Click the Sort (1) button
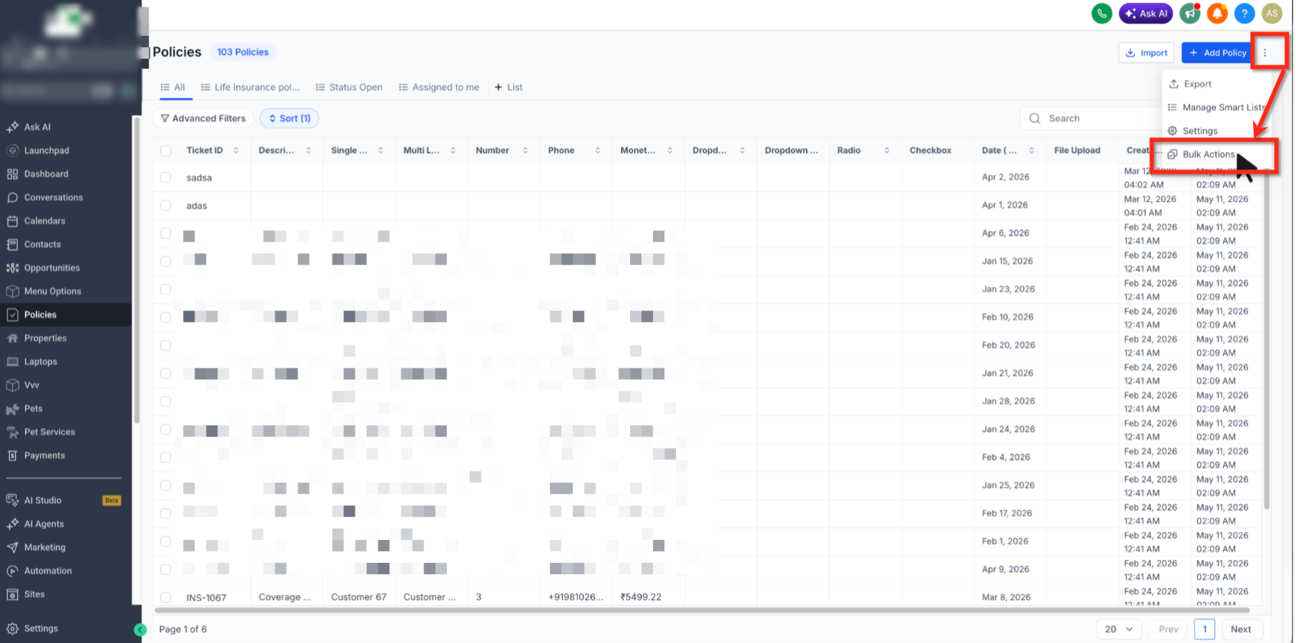 pyautogui.click(x=290, y=118)
